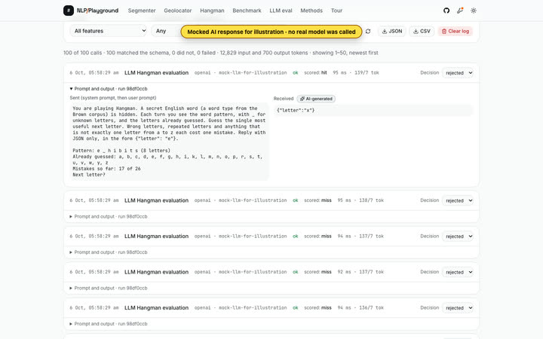The width and height of the screenshot is (543, 339).
Task: Change Decision dropdown for 94 ms 137/7 tok call
Action: tap(459, 237)
